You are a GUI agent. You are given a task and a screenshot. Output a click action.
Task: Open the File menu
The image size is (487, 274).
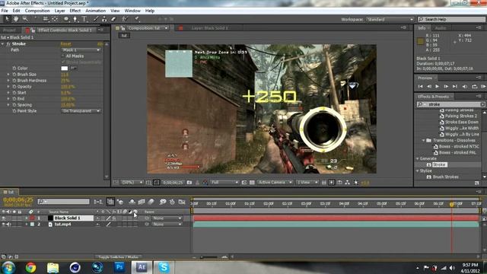(5, 11)
